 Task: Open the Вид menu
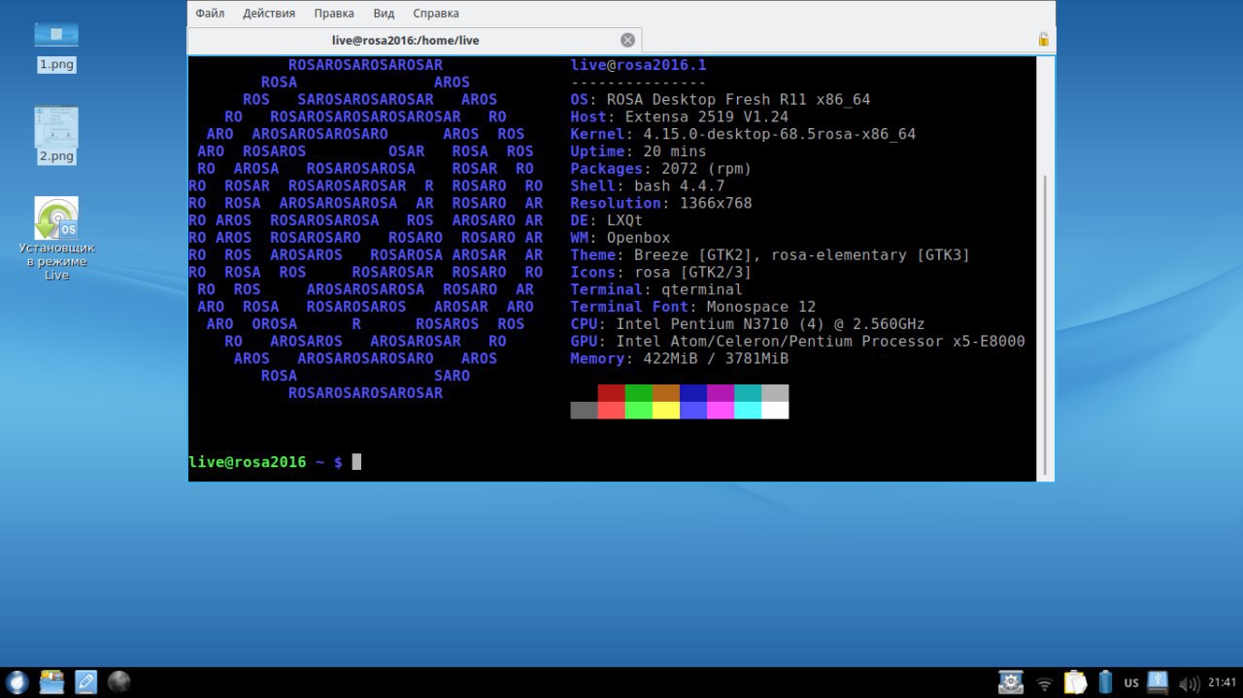[x=384, y=14]
